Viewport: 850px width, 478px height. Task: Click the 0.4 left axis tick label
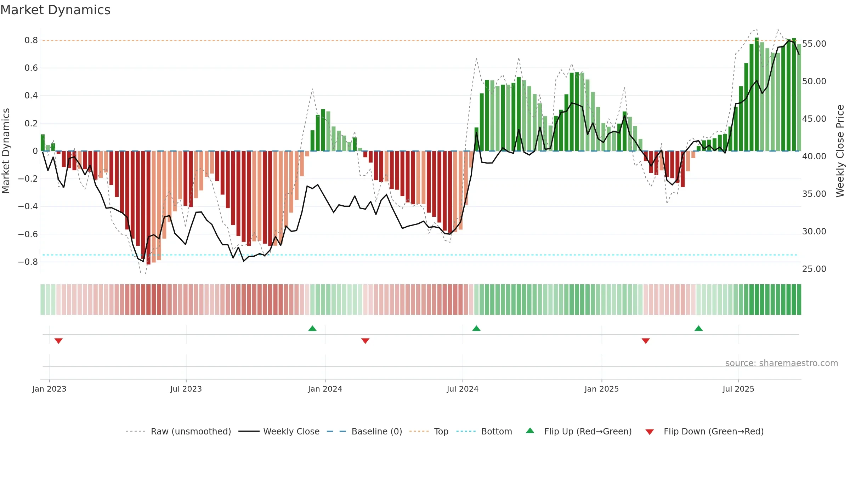tap(31, 96)
